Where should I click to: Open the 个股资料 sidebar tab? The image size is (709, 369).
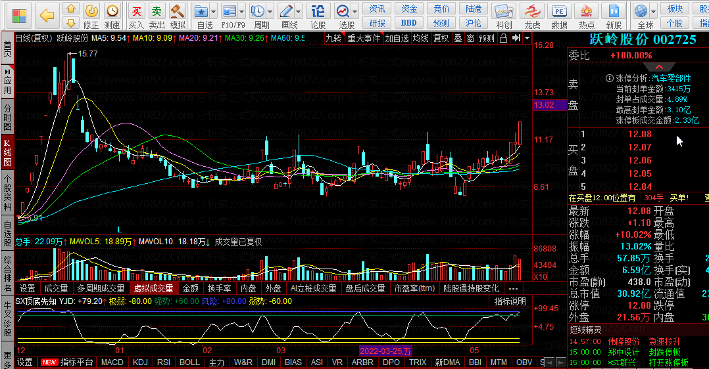pyautogui.click(x=7, y=192)
